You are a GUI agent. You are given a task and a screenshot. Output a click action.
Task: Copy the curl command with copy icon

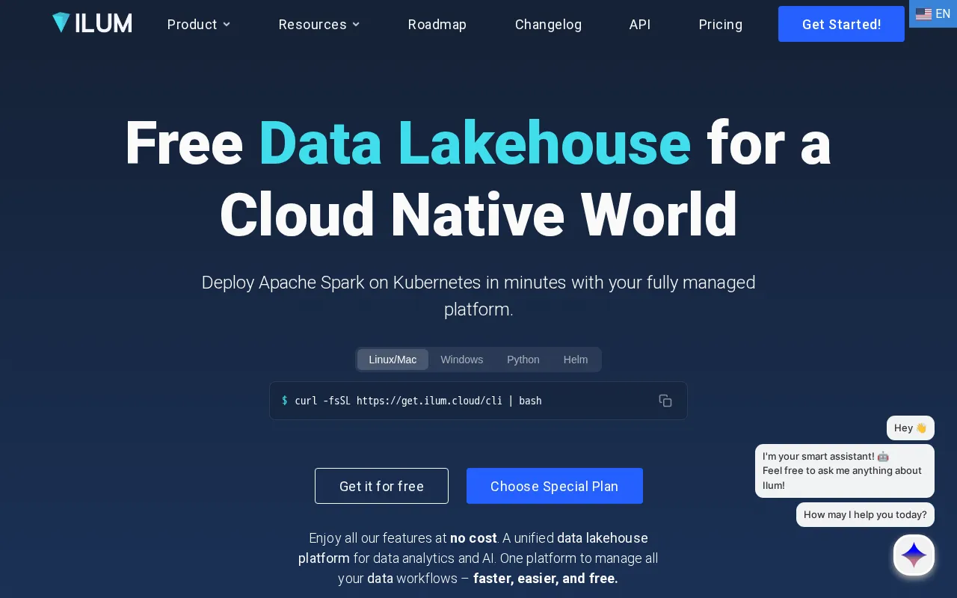(665, 401)
